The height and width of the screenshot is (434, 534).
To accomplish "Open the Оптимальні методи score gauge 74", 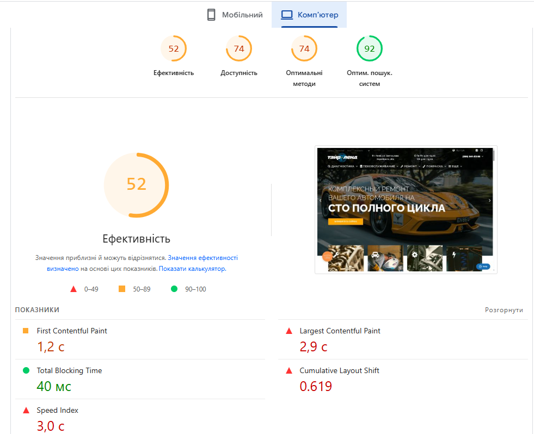I will point(304,49).
